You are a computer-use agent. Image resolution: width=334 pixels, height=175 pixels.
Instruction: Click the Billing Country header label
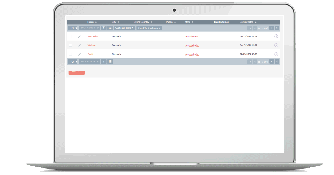click(141, 22)
